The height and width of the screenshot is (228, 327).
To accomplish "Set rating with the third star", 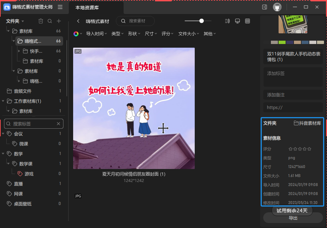I will tap(300, 149).
